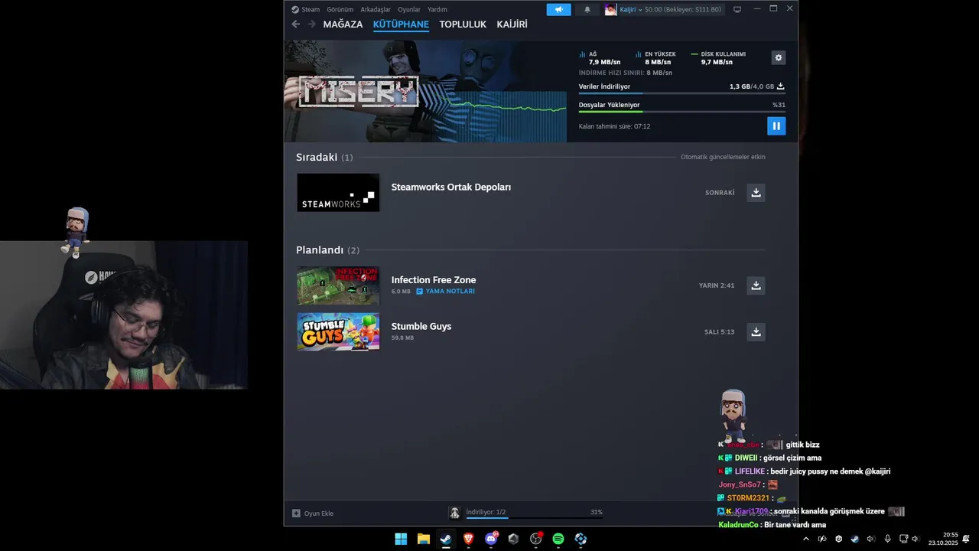Open Infection Free Zone YAMA NOTLARI link

click(x=445, y=292)
